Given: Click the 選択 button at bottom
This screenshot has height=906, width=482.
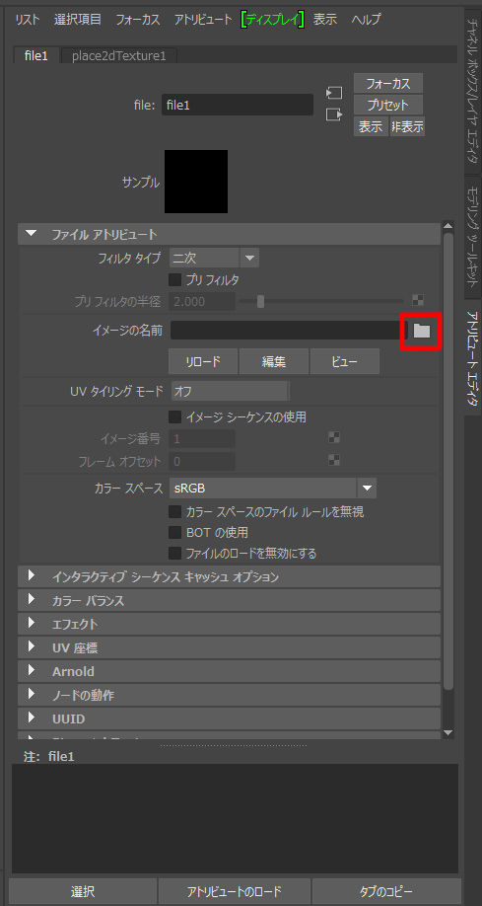Looking at the screenshot, I should (83, 891).
